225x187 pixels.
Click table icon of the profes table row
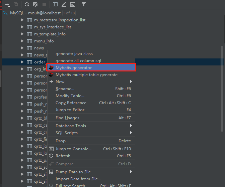[29, 97]
